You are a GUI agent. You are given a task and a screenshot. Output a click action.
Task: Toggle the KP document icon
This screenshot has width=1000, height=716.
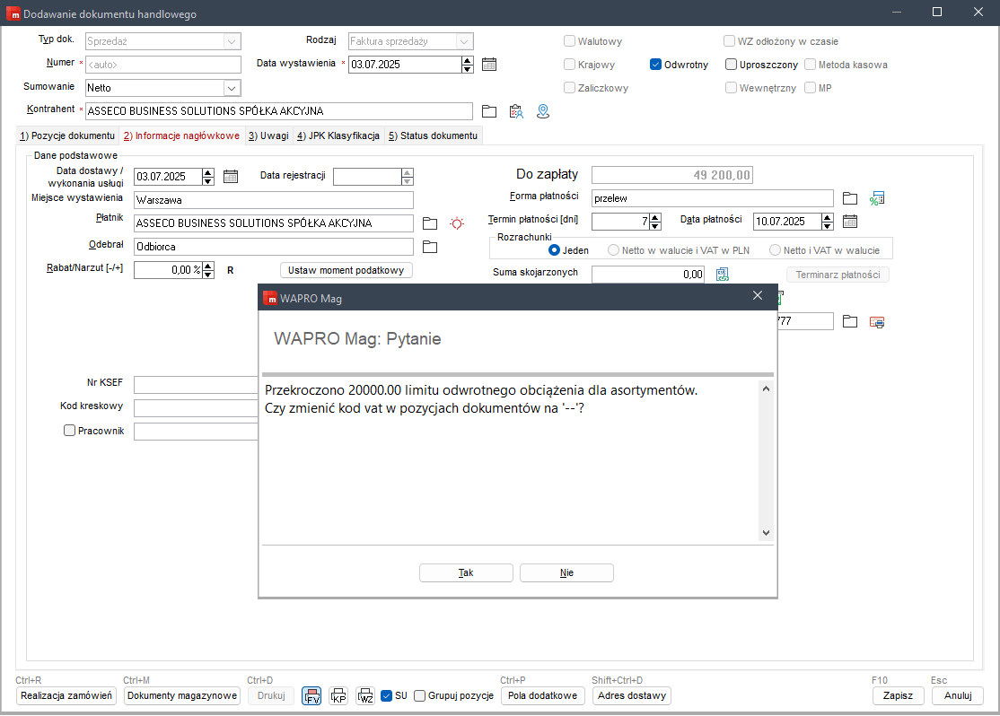338,695
